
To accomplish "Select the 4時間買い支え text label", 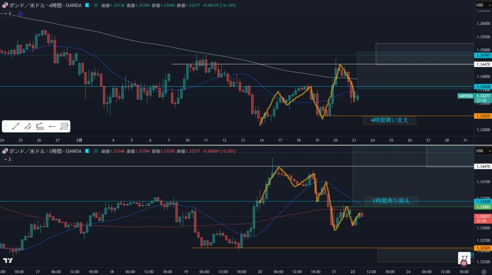I will pyautogui.click(x=389, y=120).
